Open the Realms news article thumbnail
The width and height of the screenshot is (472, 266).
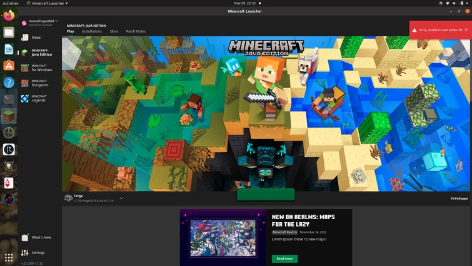click(x=223, y=238)
